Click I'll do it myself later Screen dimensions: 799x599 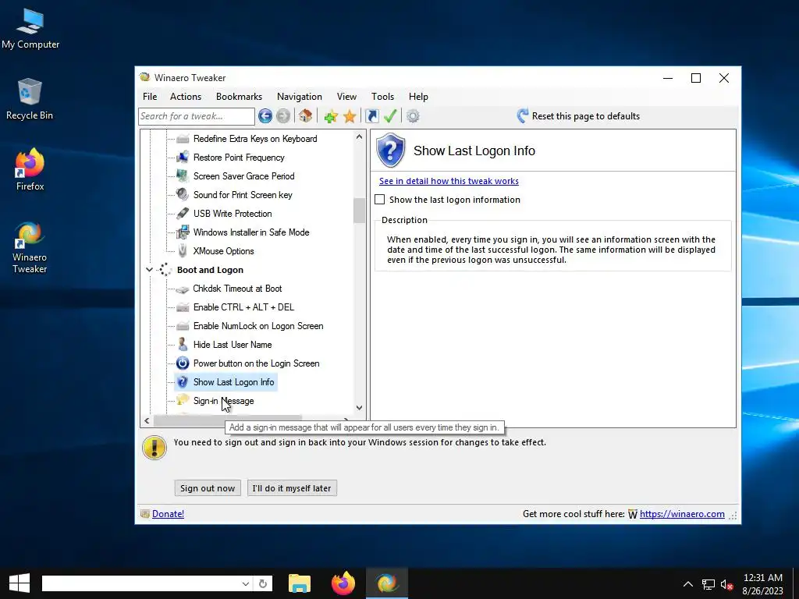[x=292, y=488]
